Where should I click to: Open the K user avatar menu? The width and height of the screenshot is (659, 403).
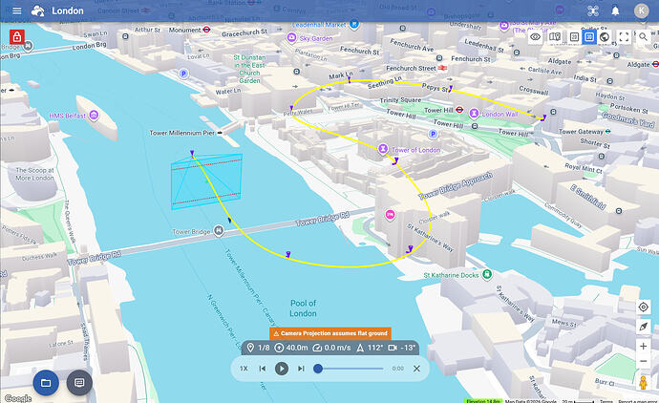click(x=642, y=11)
